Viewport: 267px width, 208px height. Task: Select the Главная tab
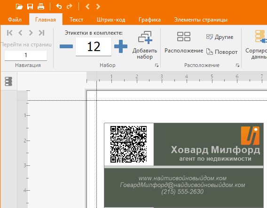tap(46, 20)
